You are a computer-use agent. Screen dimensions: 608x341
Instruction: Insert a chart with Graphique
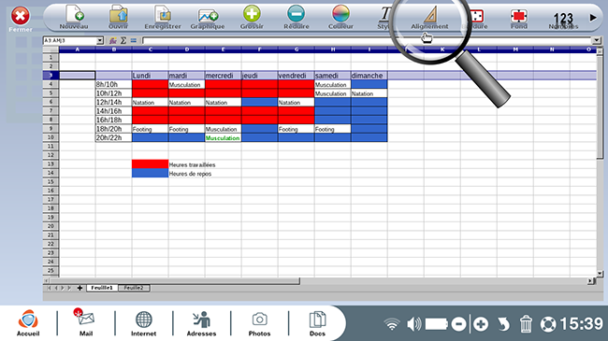(x=208, y=17)
